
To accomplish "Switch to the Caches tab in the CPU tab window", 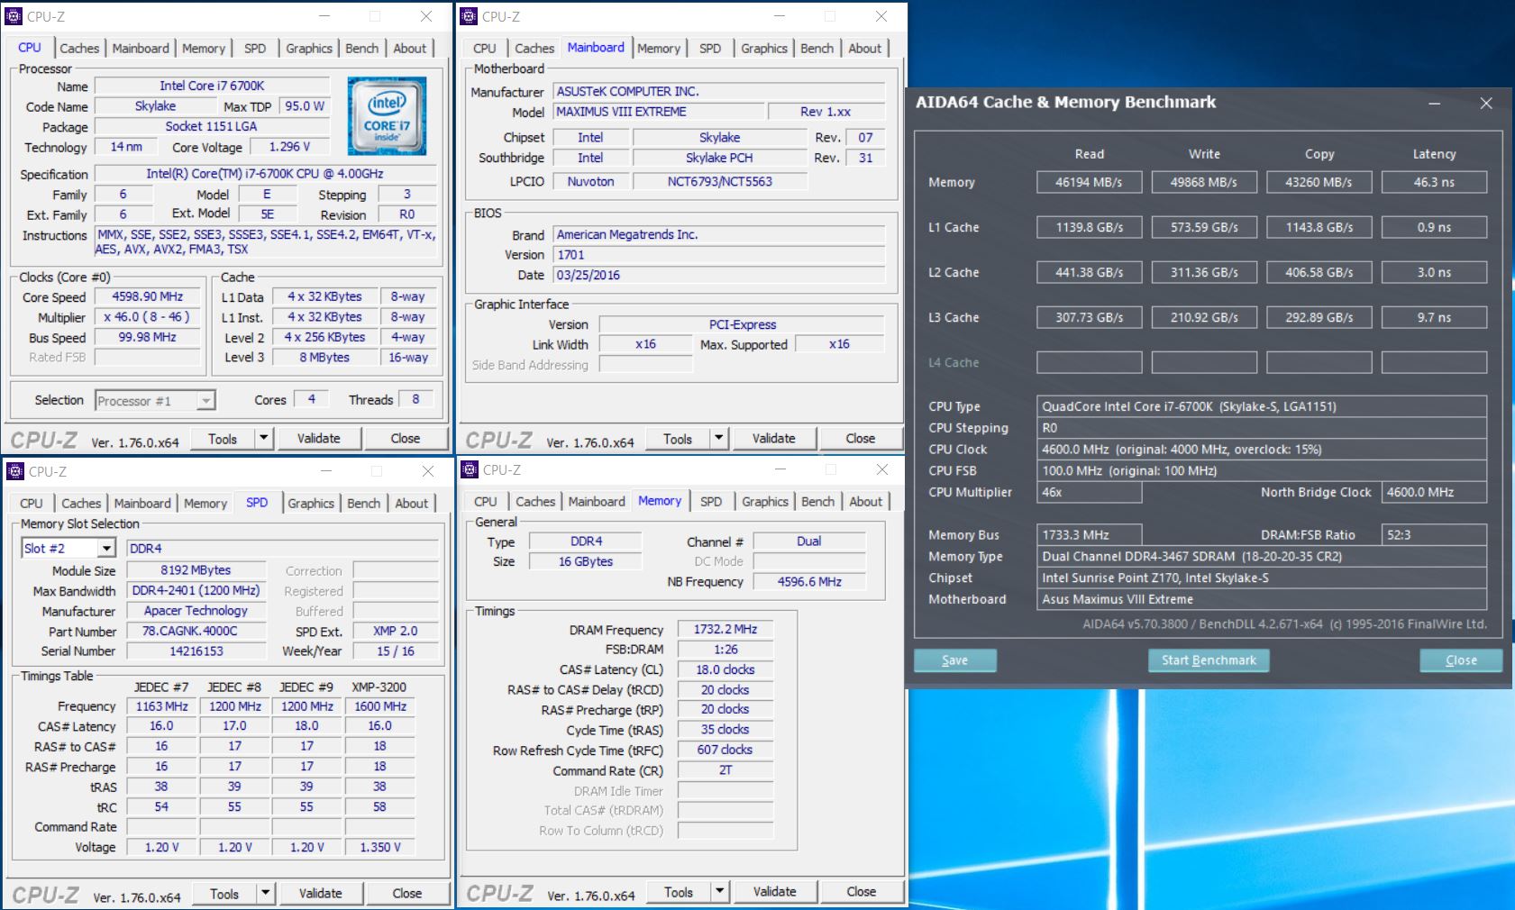I will tap(79, 49).
